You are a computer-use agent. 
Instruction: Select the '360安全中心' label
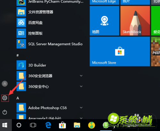pyautogui.click(x=38, y=86)
